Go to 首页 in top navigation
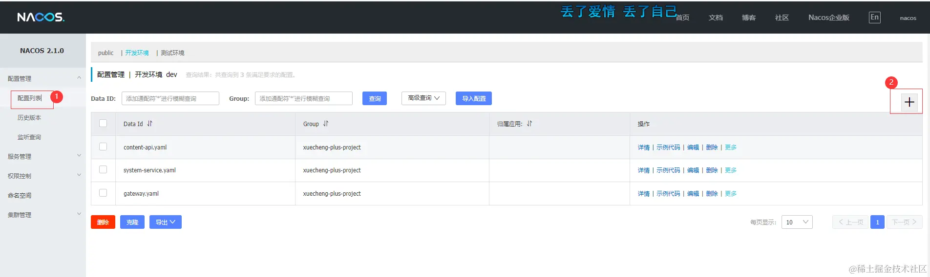Screen dimensions: 930x277 [x=682, y=18]
